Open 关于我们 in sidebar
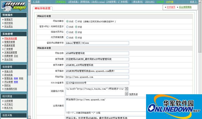This screenshot has height=119, width=202. [x=8, y=104]
